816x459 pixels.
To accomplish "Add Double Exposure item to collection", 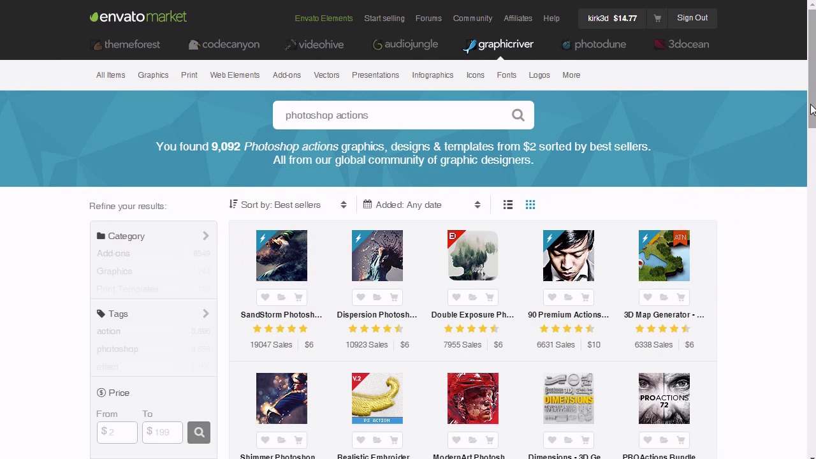I will click(472, 297).
